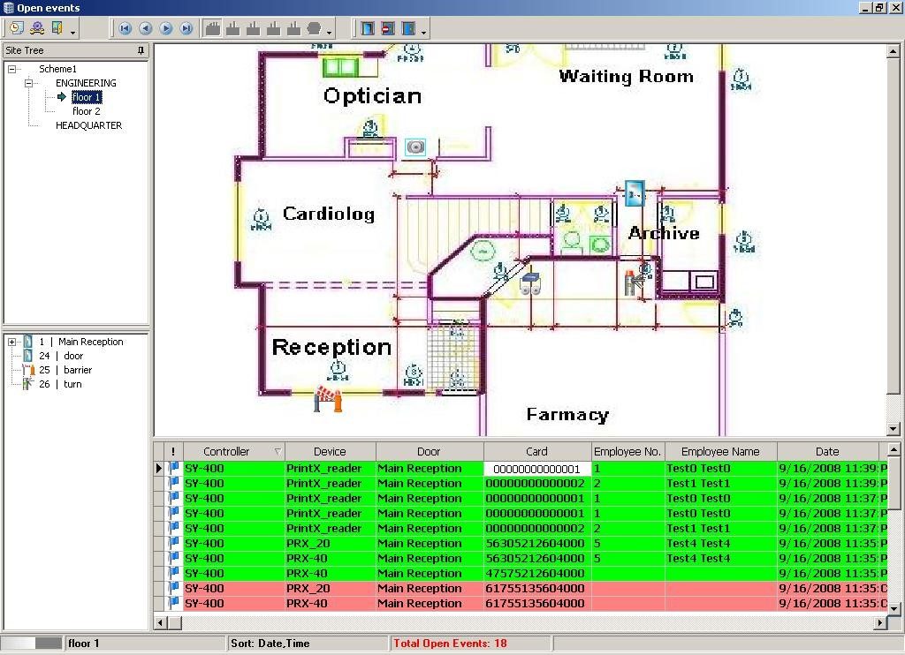The image size is (905, 655).
Task: Select the barrier item numbered 25
Action: (x=76, y=370)
